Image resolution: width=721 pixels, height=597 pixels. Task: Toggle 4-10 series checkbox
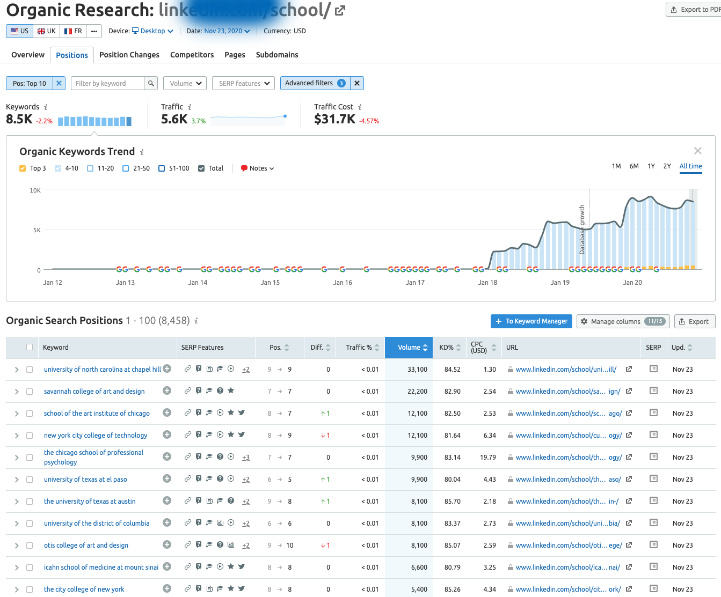tap(58, 168)
